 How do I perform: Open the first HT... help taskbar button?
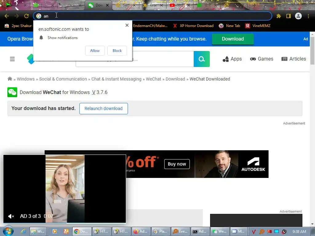[102, 231]
